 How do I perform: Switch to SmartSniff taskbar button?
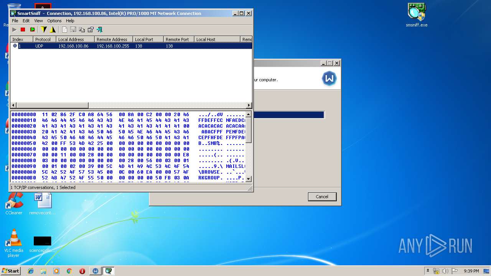point(109,271)
